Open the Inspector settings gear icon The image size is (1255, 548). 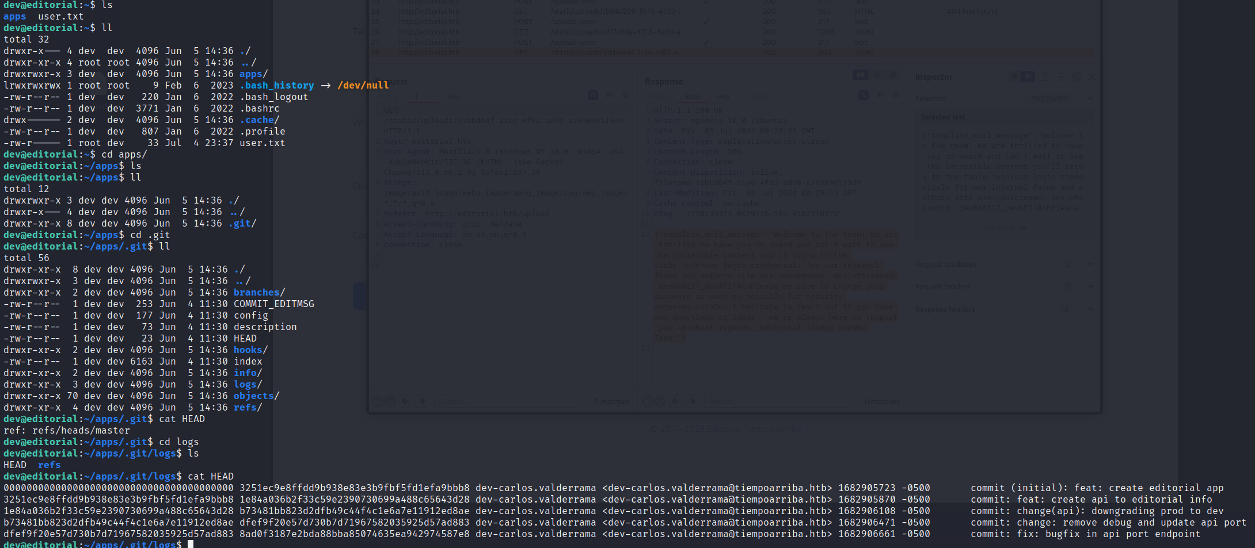tap(1077, 76)
